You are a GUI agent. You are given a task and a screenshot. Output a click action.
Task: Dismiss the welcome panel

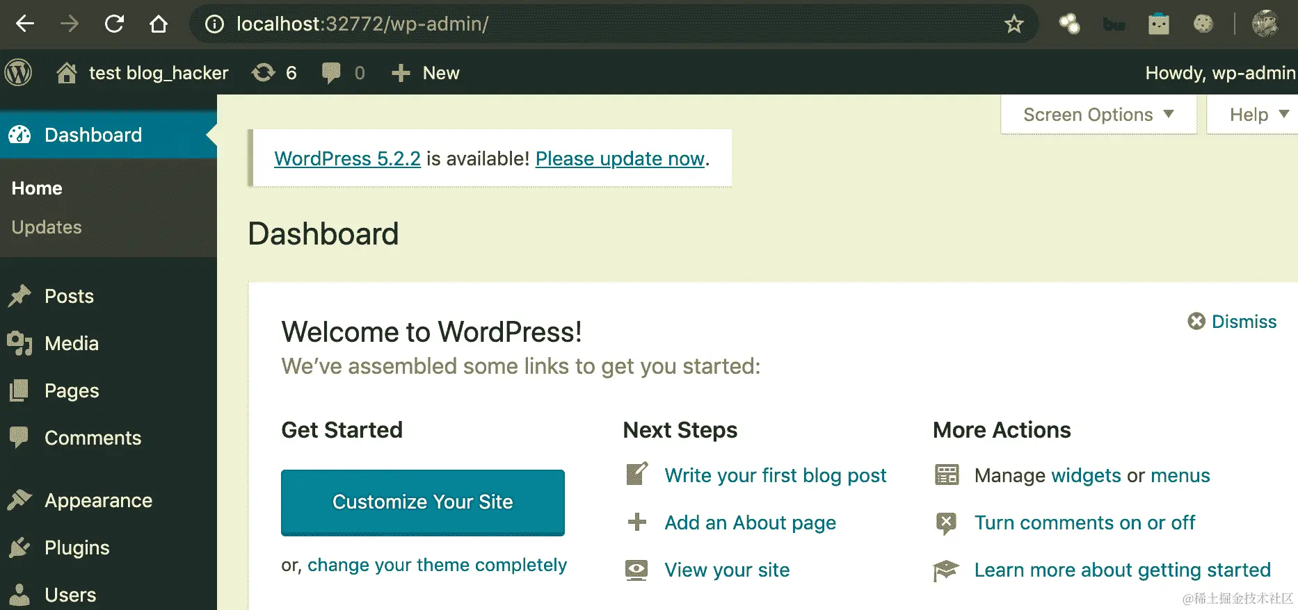coord(1232,322)
